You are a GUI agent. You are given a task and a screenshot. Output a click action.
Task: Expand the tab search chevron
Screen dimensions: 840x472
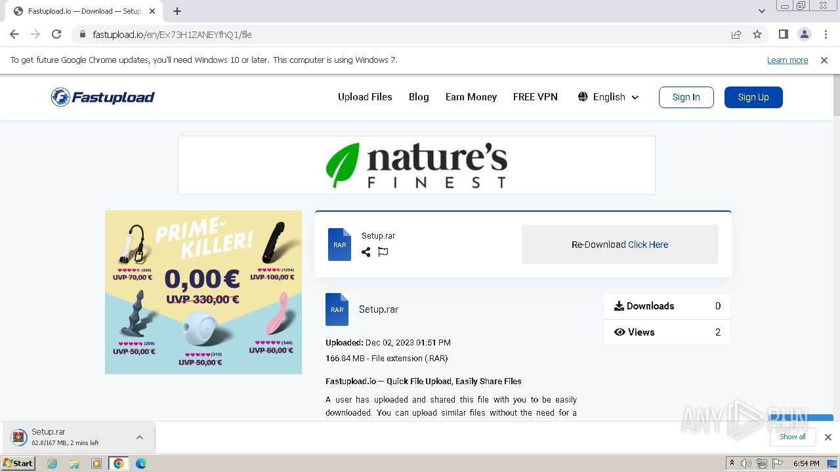coord(762,11)
